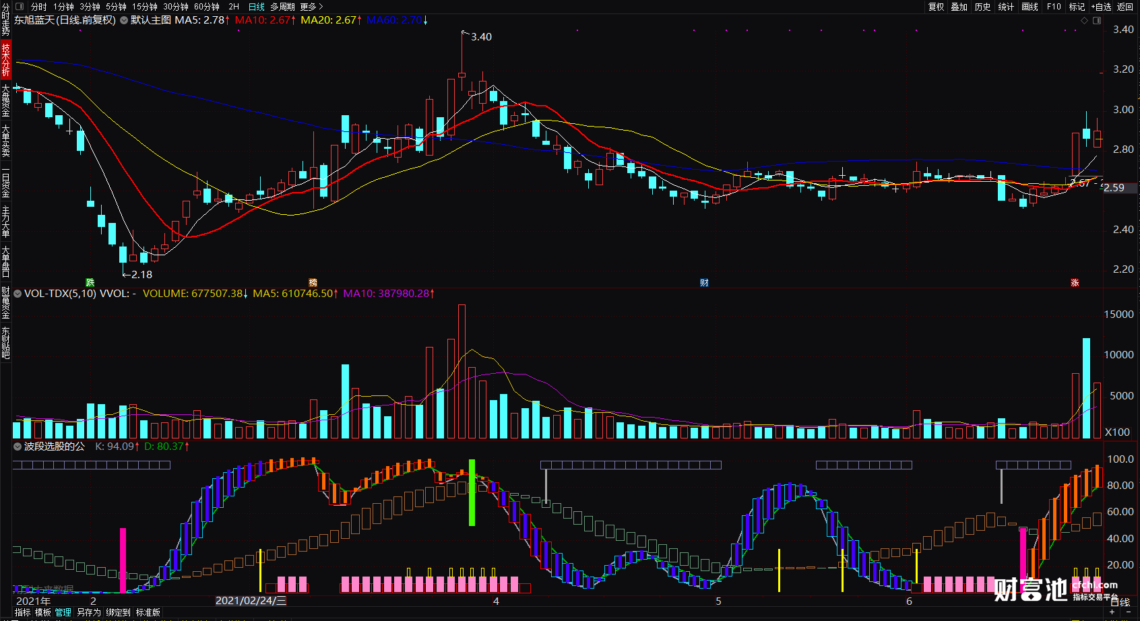1140x621 pixels.
Task: Switch to the 分时 intraday view
Action: point(39,7)
